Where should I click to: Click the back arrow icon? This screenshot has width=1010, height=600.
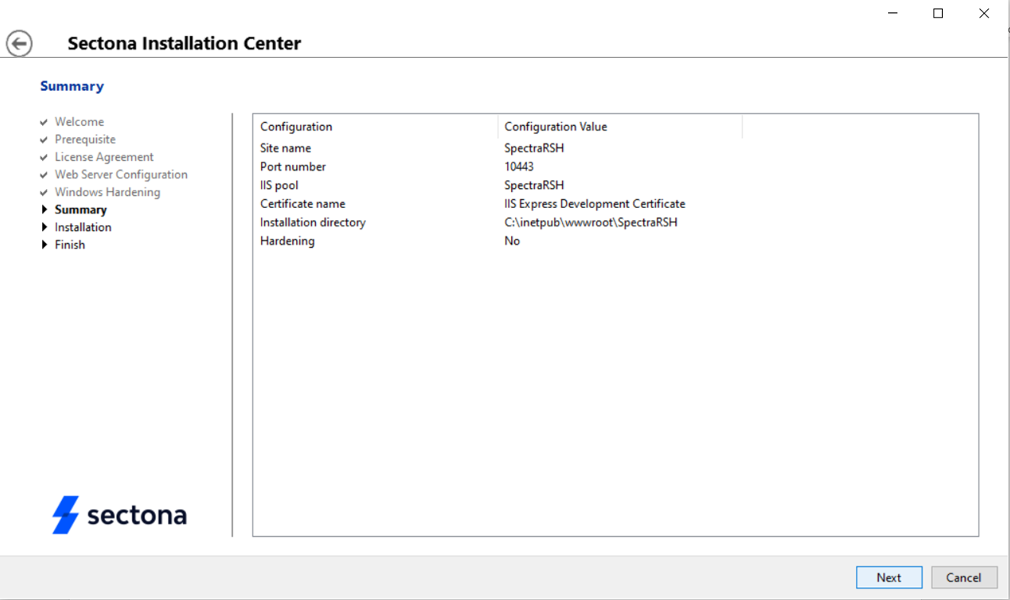coord(20,43)
